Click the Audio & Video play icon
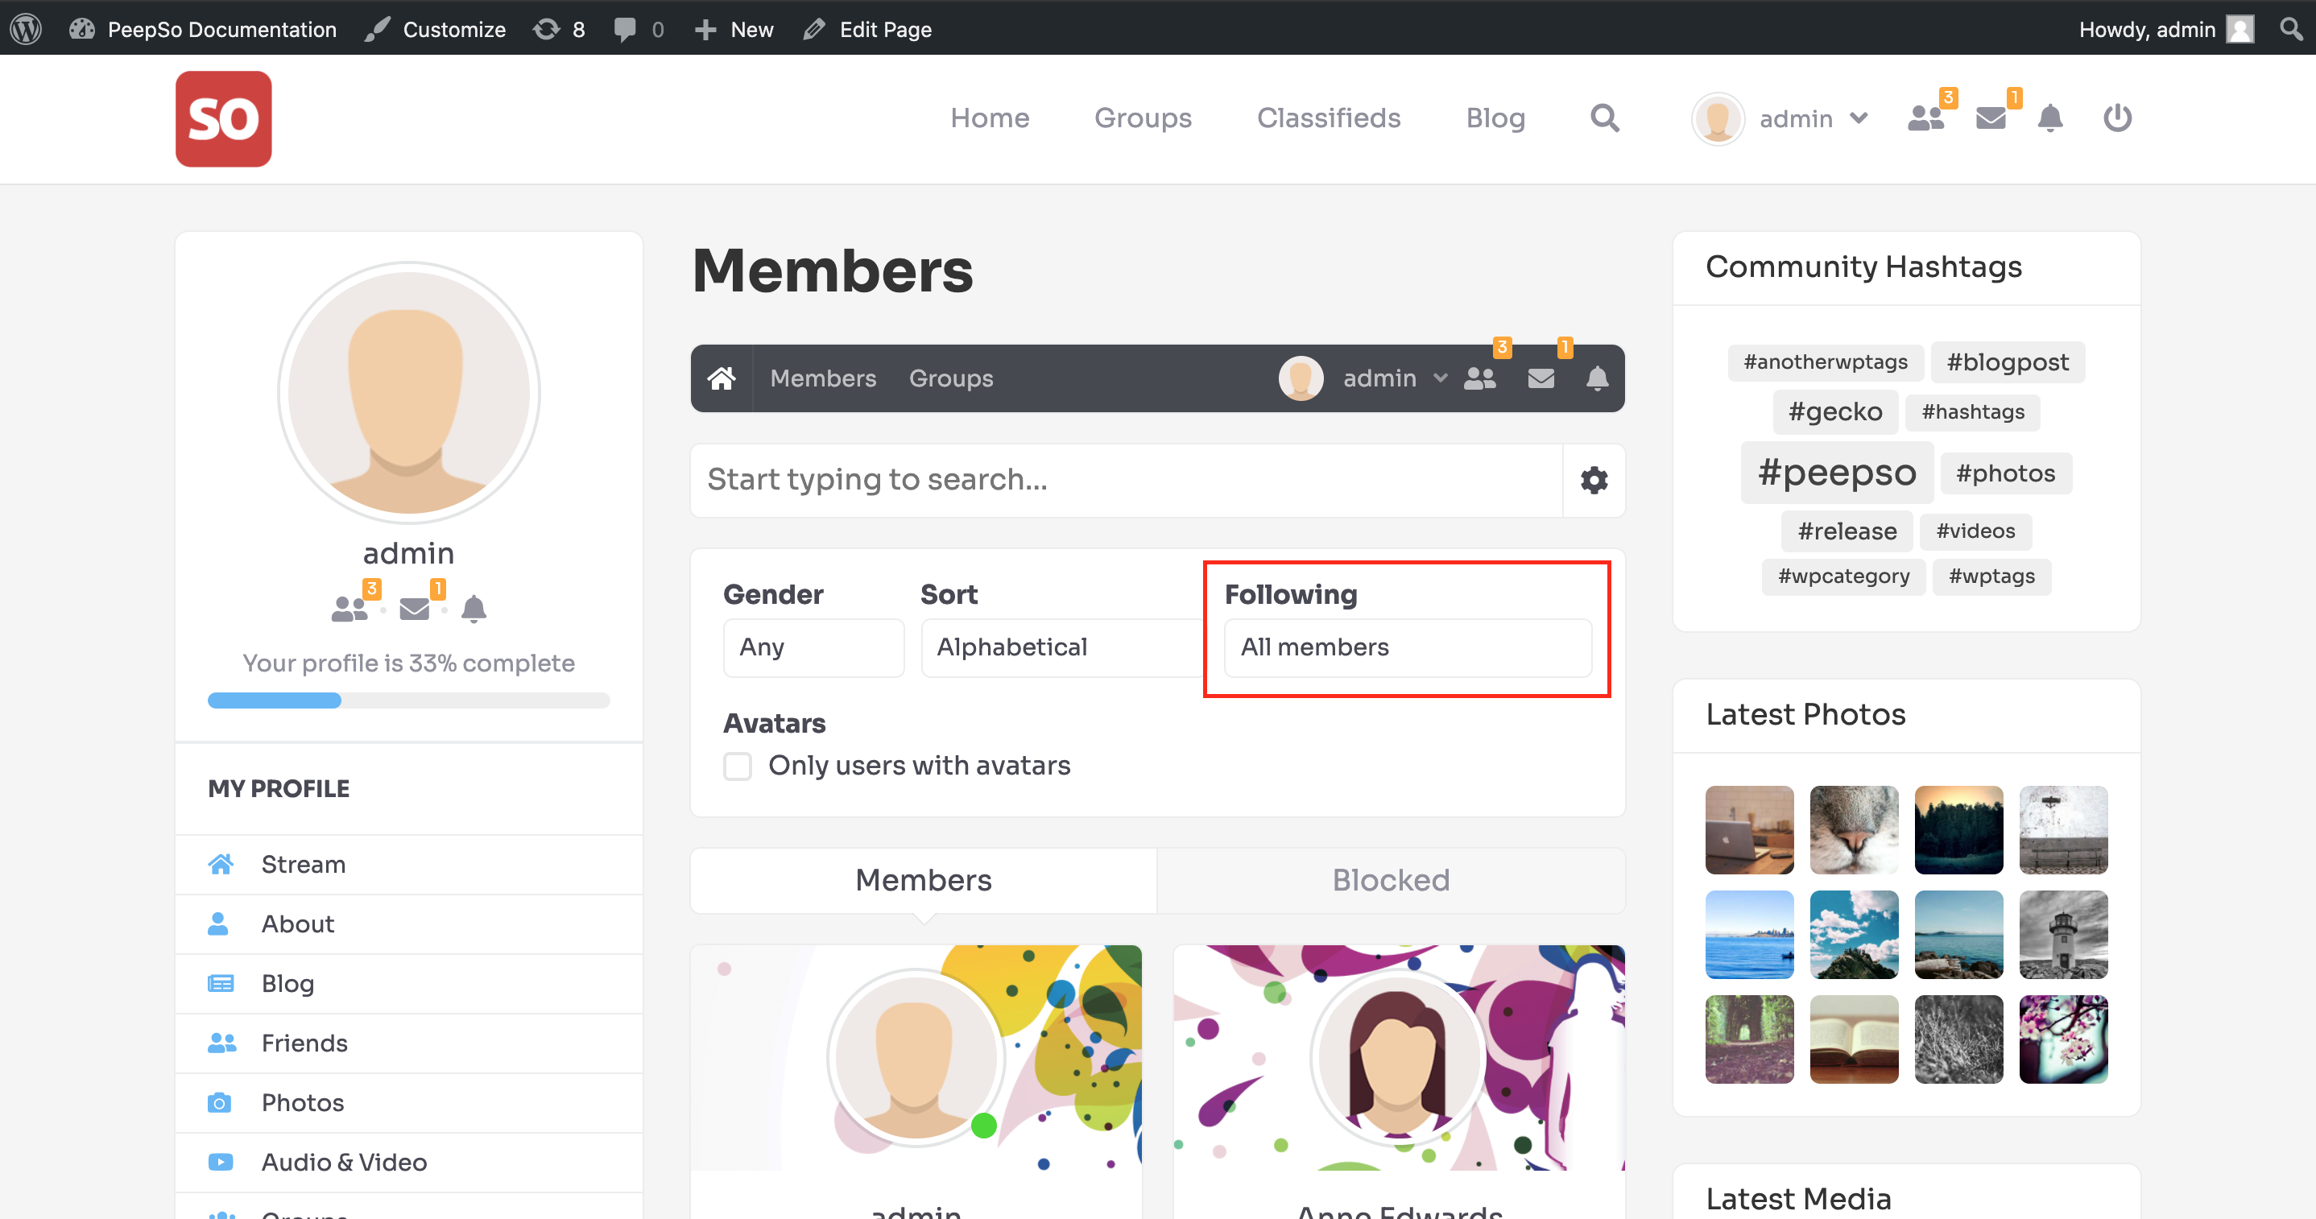2316x1219 pixels. 221,1162
